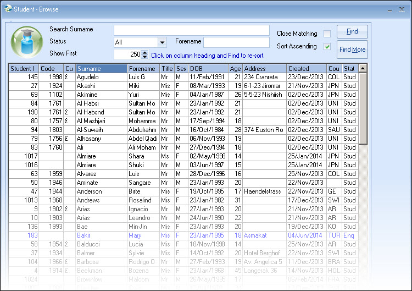Click into the Forename text field
412x291 pixels.
tap(236, 42)
